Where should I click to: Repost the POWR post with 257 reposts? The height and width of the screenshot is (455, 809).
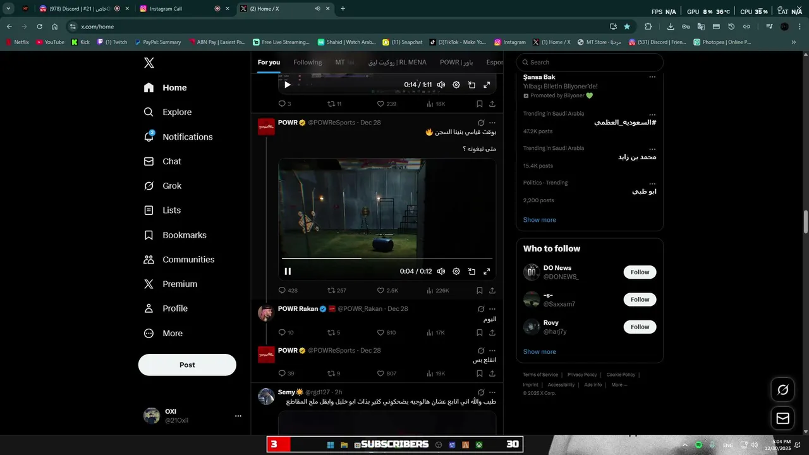pos(337,291)
